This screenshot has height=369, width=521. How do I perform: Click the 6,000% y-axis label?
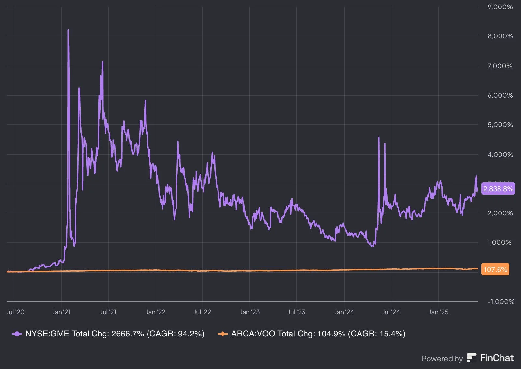click(500, 95)
